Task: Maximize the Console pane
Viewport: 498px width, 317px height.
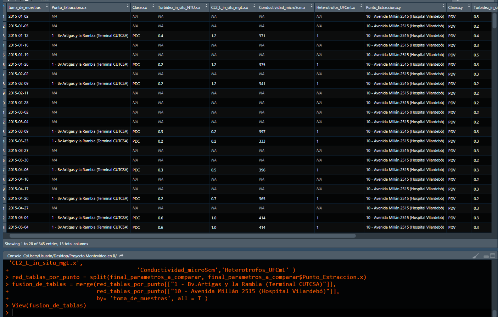Action: tap(493, 256)
